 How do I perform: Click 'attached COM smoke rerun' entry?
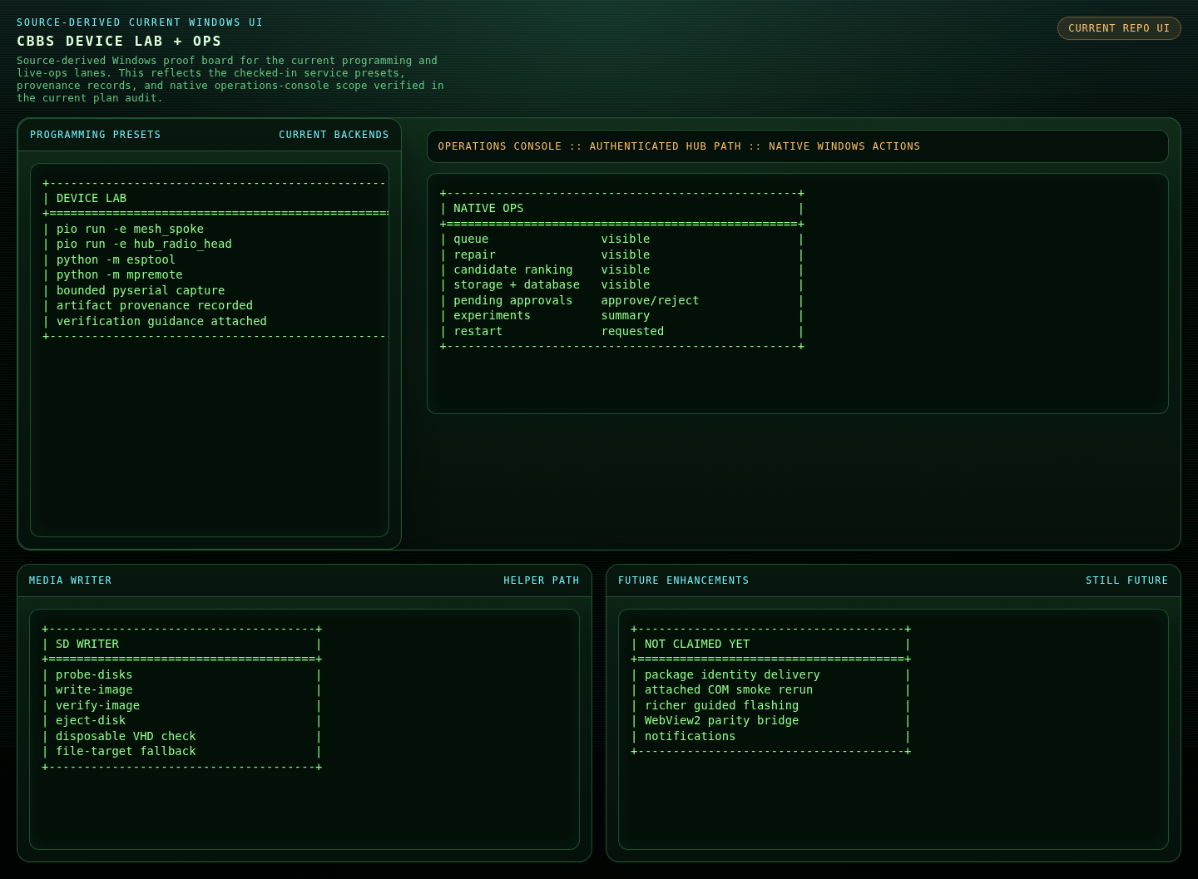point(729,689)
